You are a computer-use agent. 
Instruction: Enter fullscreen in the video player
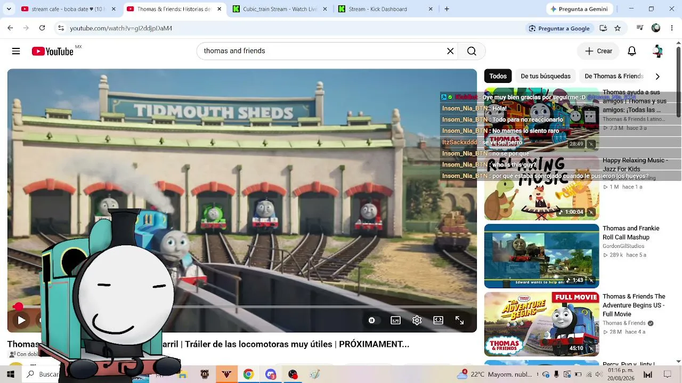point(459,320)
